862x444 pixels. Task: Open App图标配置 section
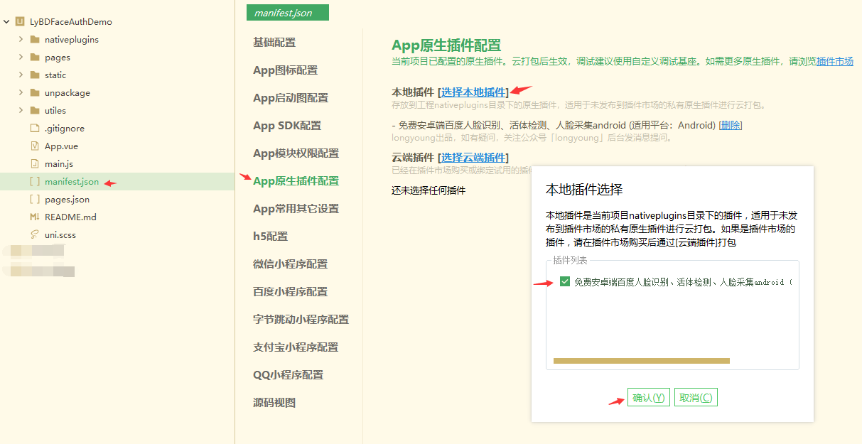coord(286,70)
